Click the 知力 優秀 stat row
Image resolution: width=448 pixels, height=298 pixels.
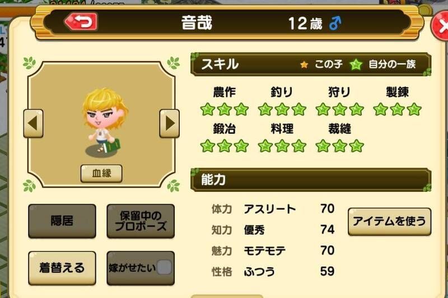point(273,230)
